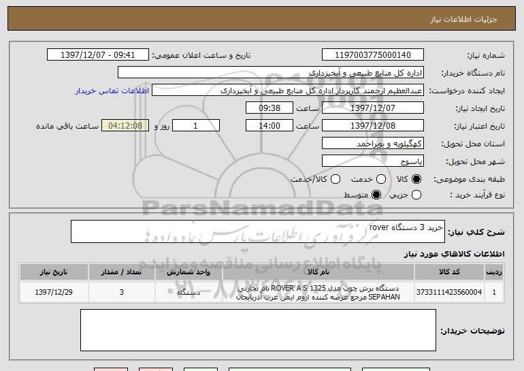Select the خدمت radio button

tap(381, 179)
